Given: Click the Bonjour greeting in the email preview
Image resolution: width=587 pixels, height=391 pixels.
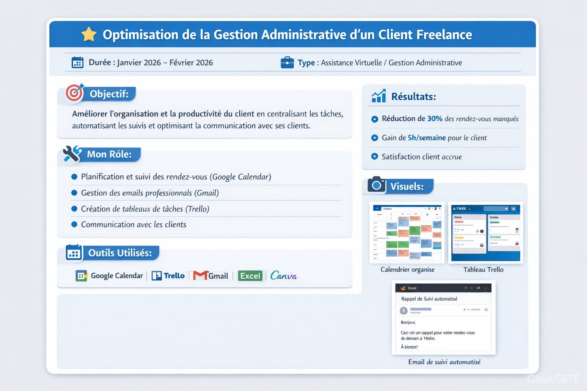Looking at the screenshot, I should point(408,322).
